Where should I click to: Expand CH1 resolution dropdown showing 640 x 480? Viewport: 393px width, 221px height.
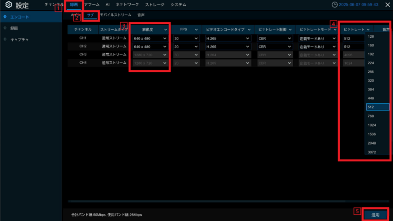[x=150, y=38]
